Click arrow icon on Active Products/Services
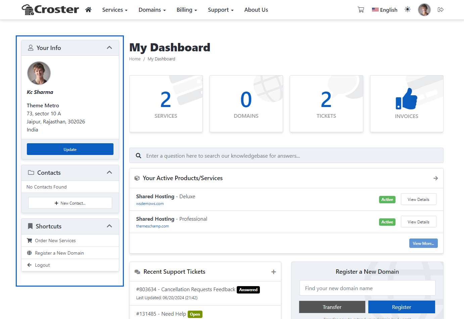 [435, 178]
